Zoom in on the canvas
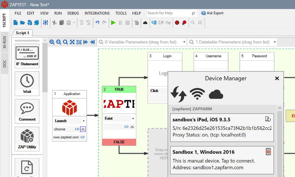Screen dimensions: 295x177 tap(52, 42)
